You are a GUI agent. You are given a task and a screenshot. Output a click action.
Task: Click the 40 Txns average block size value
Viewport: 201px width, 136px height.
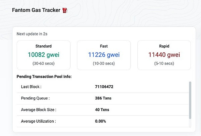click(102, 109)
